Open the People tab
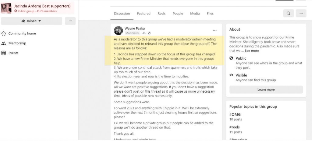Screen dimensions: 312x141 (178, 14)
